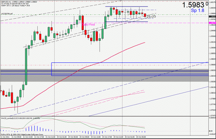Select the '#22283784 sell' order label
The width and height of the screenshot is (216, 139).
pyautogui.click(x=7, y=14)
